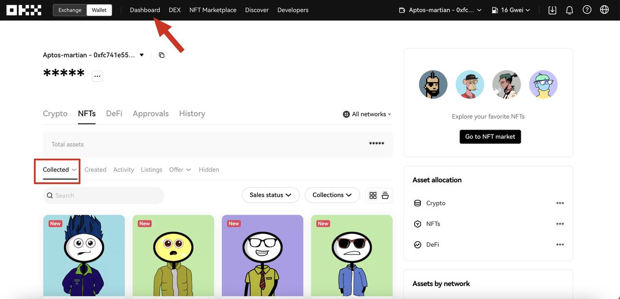The width and height of the screenshot is (620, 299).
Task: Switch to grid view layout
Action: point(373,195)
